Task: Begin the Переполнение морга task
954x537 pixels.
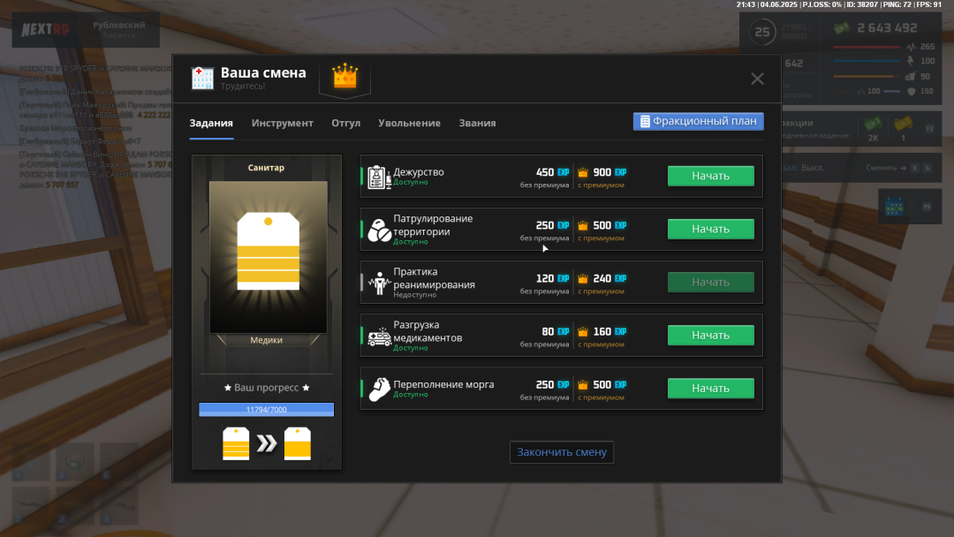Action: point(710,388)
